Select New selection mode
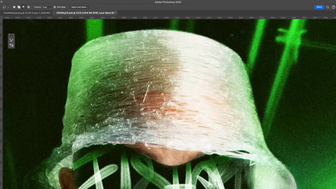Viewport: 336px width, 189px height. point(14,7)
